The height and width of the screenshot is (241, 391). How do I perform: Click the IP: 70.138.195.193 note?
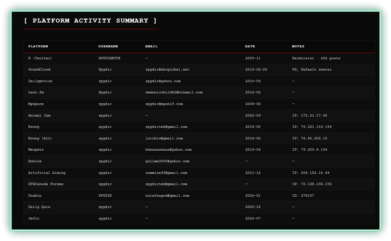tap(312, 184)
